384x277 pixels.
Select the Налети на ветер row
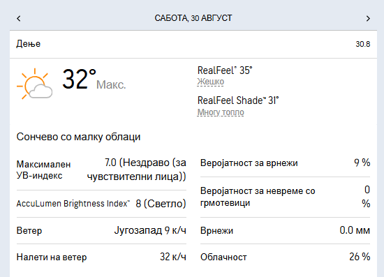(x=101, y=257)
